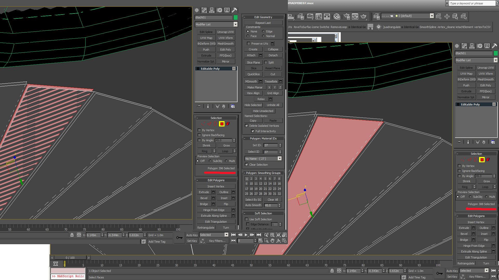Click the Select By SG button
This screenshot has height=280, width=499.
253,200
